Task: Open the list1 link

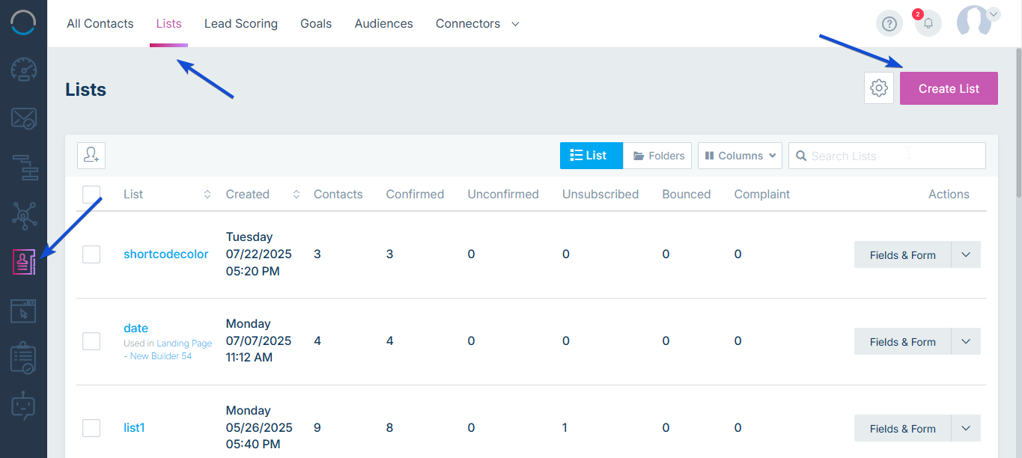Action: (134, 427)
